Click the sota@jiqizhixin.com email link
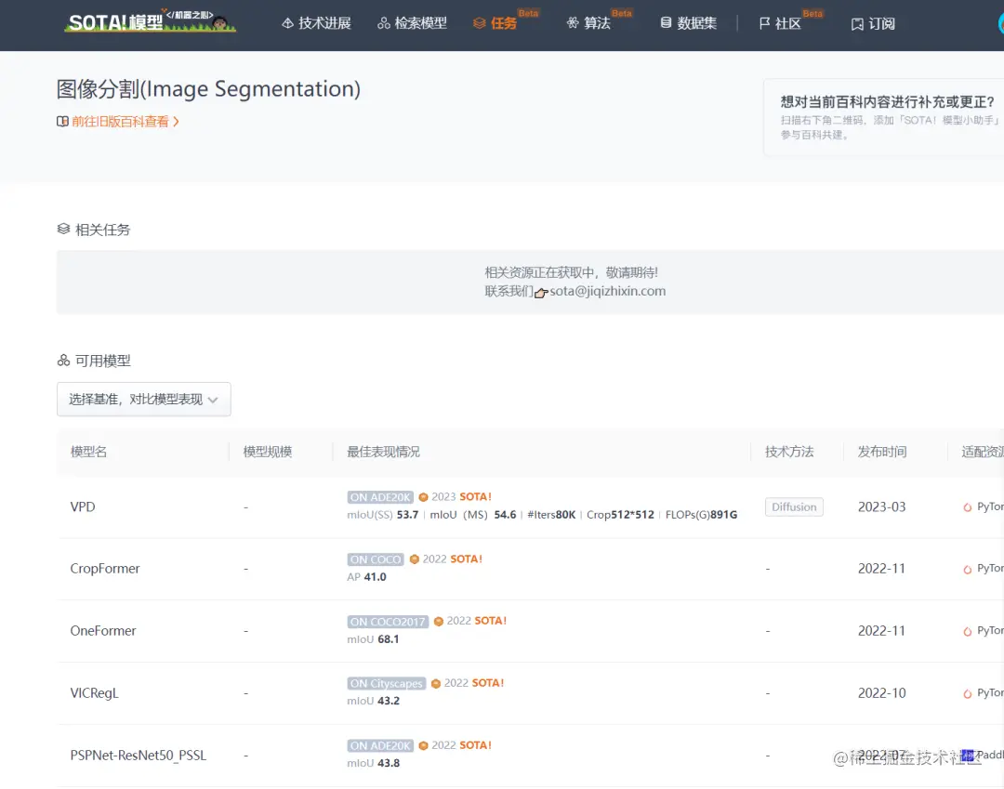The height and width of the screenshot is (789, 1004). pyautogui.click(x=606, y=290)
